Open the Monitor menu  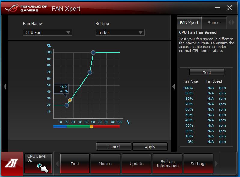click(106, 164)
